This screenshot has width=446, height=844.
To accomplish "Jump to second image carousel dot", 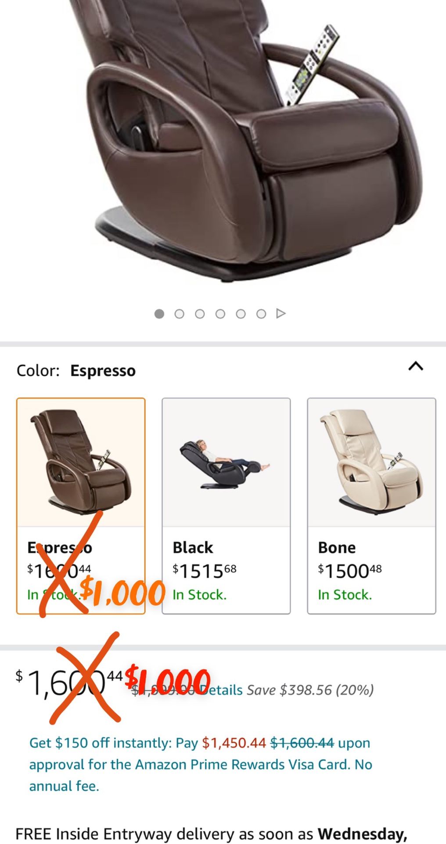I will [180, 314].
